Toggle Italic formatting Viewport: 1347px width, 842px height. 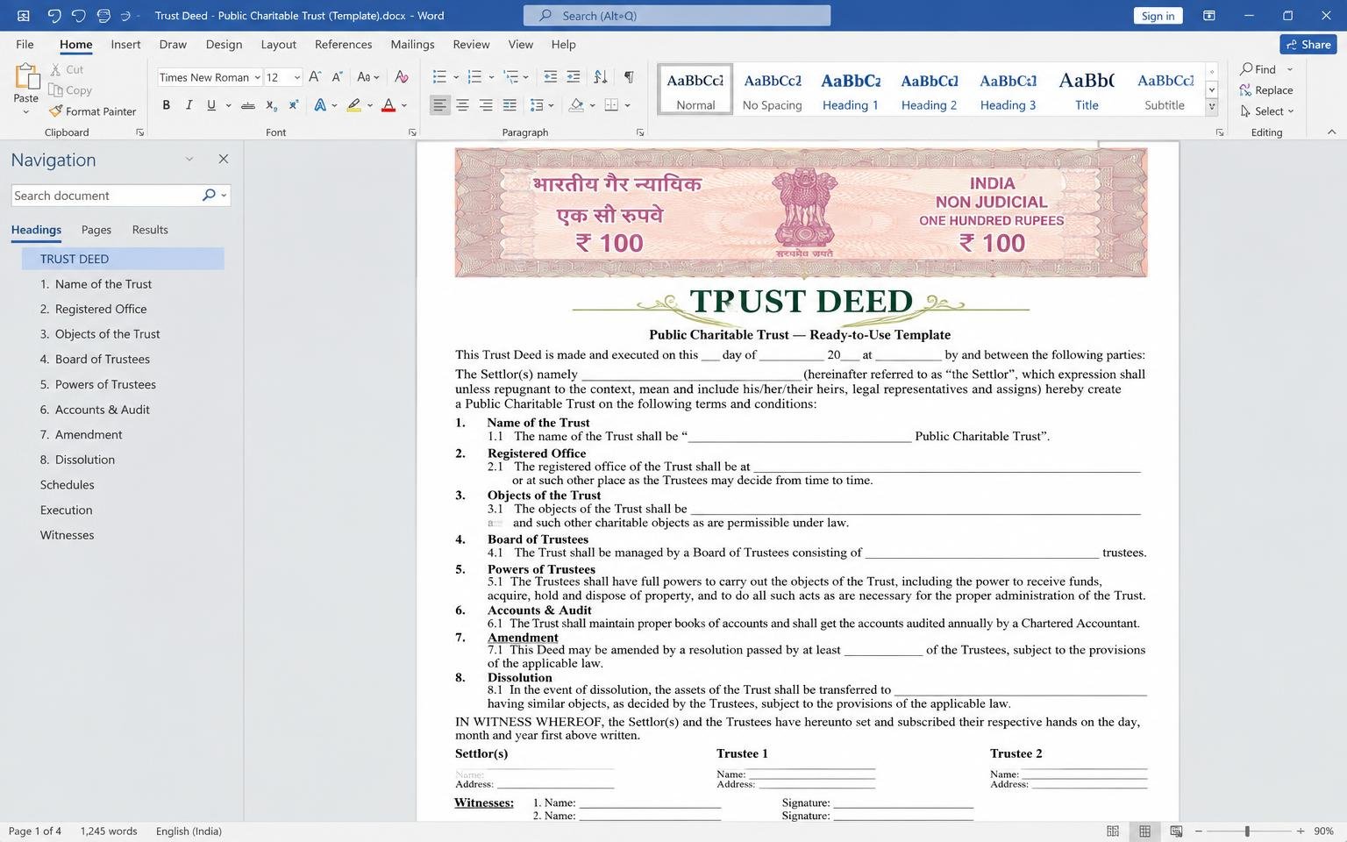[x=189, y=105]
